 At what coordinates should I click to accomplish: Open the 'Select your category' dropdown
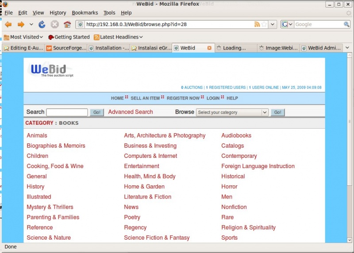(232, 112)
